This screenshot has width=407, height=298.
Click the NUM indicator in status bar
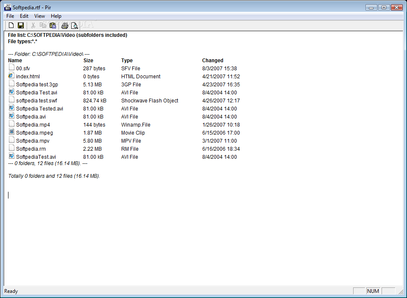[x=373, y=291]
